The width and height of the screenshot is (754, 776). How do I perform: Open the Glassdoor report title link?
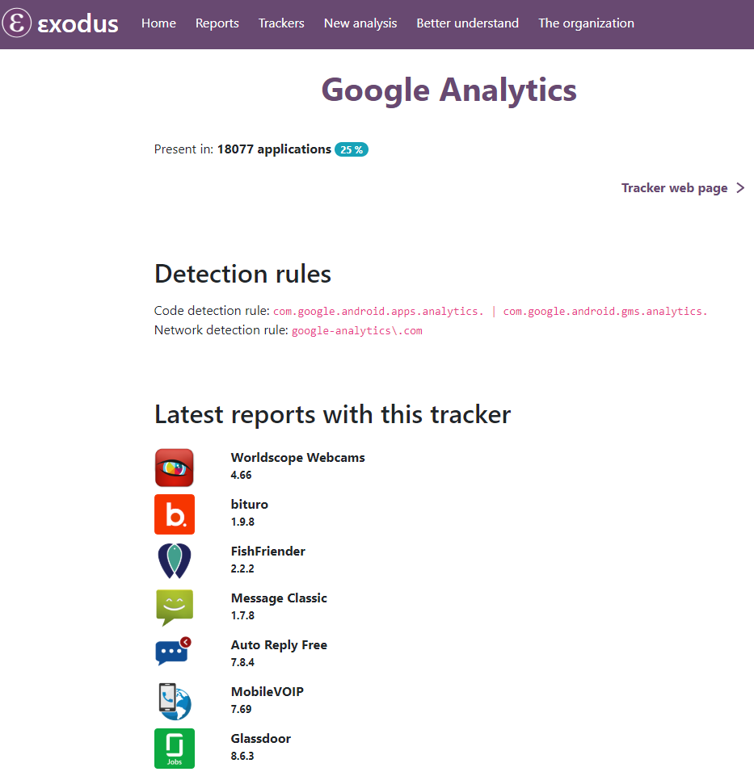pos(260,738)
